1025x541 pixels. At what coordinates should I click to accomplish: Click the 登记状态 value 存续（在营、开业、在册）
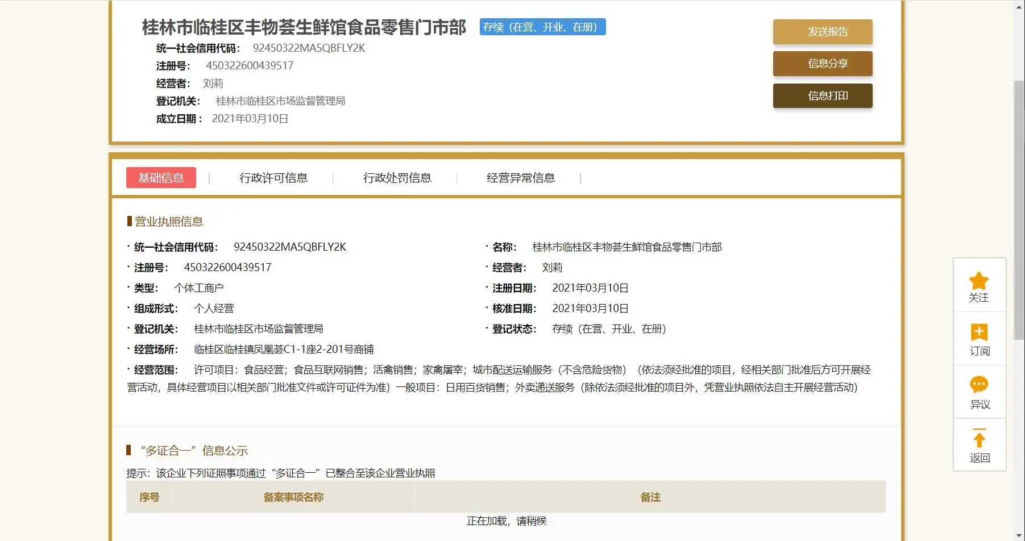(609, 329)
